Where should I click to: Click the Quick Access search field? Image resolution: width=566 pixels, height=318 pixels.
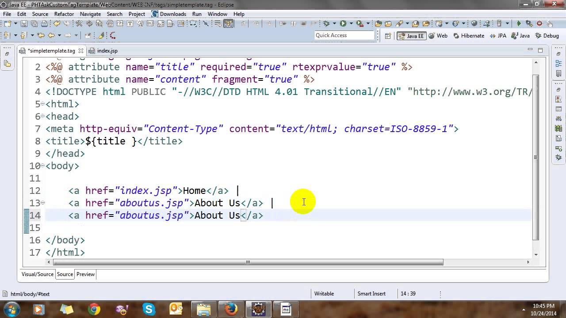click(x=344, y=35)
